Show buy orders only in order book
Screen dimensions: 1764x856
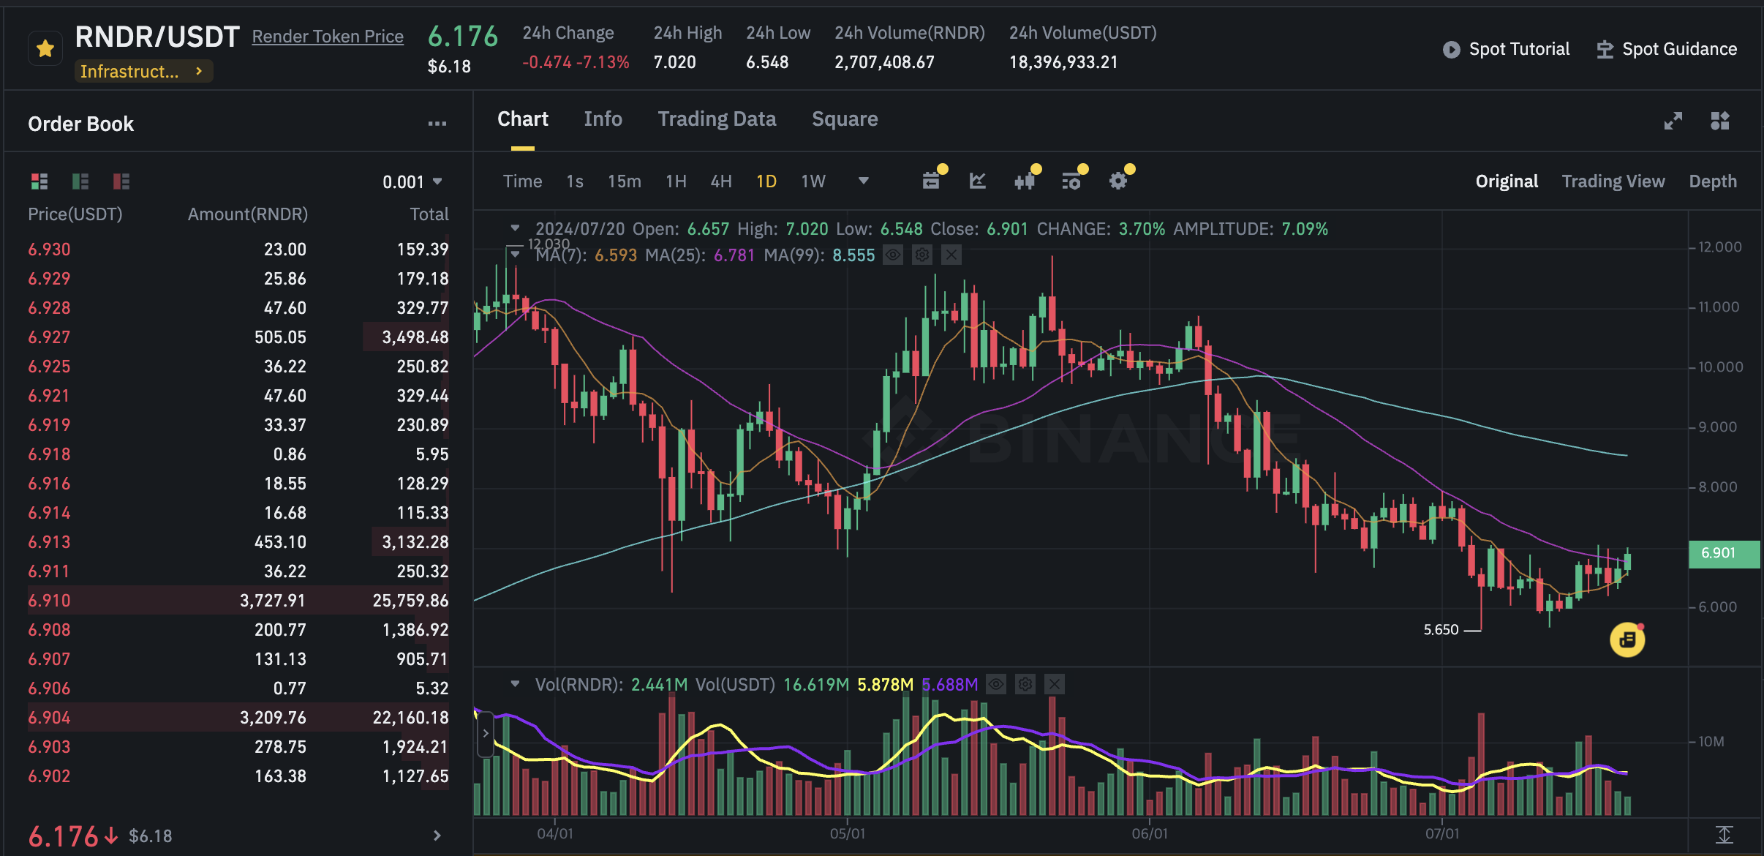pos(80,181)
